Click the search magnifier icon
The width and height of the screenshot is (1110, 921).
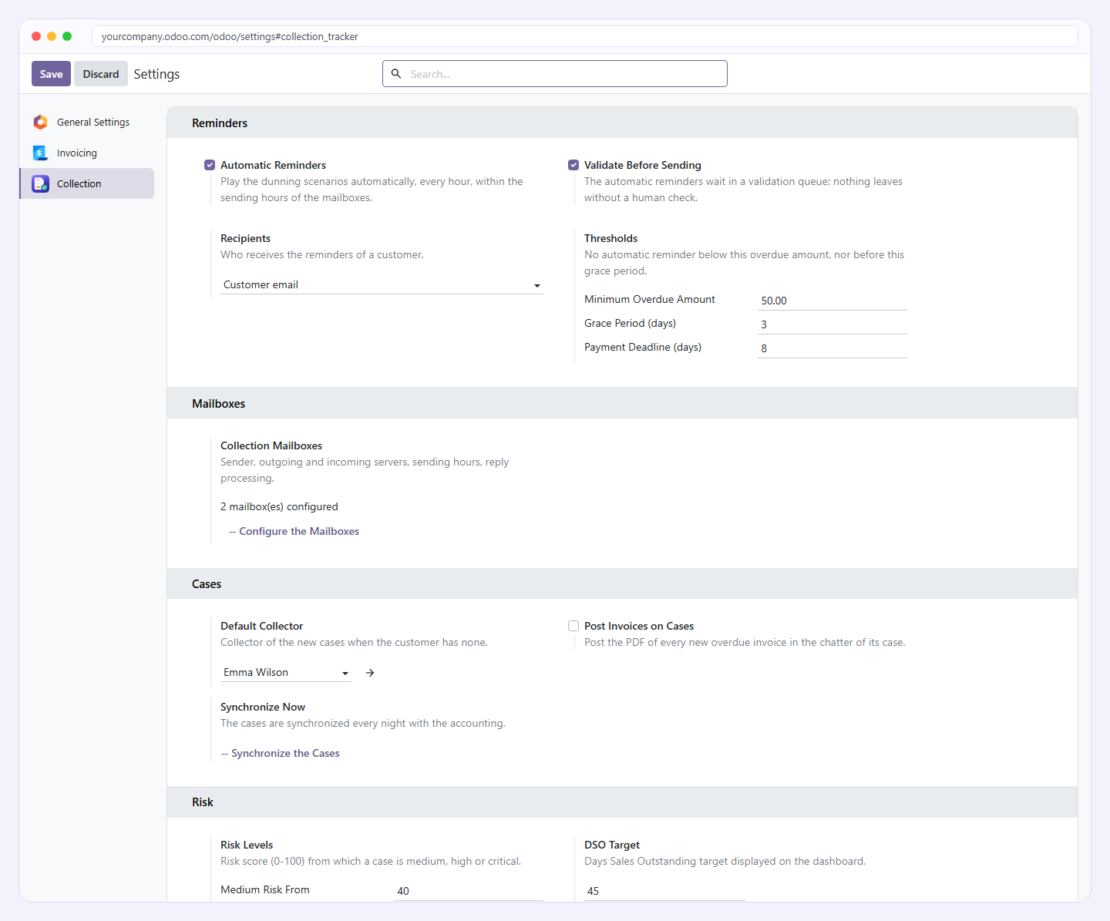tap(396, 74)
